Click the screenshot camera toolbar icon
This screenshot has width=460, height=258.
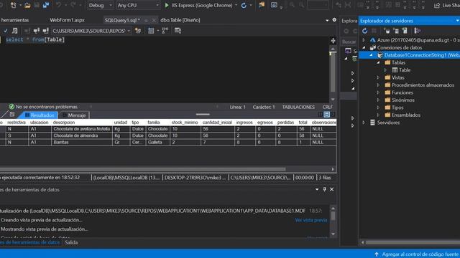coord(274,5)
